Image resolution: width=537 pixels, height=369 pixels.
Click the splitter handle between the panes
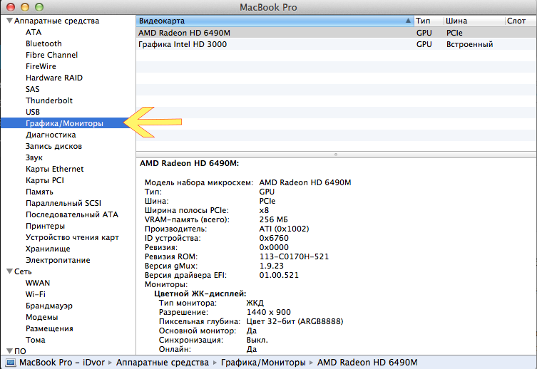pyautogui.click(x=336, y=154)
